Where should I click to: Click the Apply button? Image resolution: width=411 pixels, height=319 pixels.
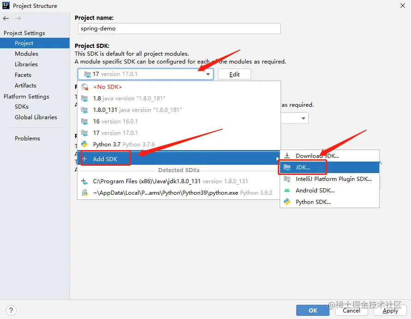[x=390, y=310]
